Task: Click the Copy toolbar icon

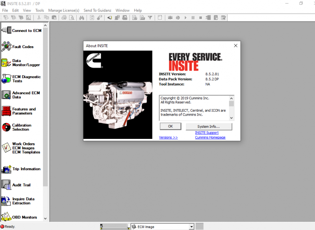Action: (x=46, y=18)
